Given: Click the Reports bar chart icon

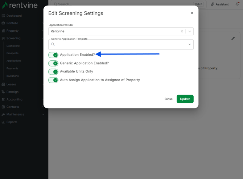Looking at the screenshot, I should [3, 122].
